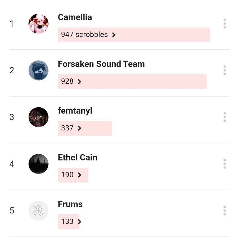This screenshot has width=239, height=237.
Task: Expand the 190 scrobbles chevron
Action: pos(79,175)
